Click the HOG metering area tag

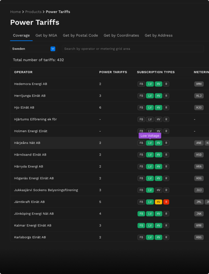[199, 179]
